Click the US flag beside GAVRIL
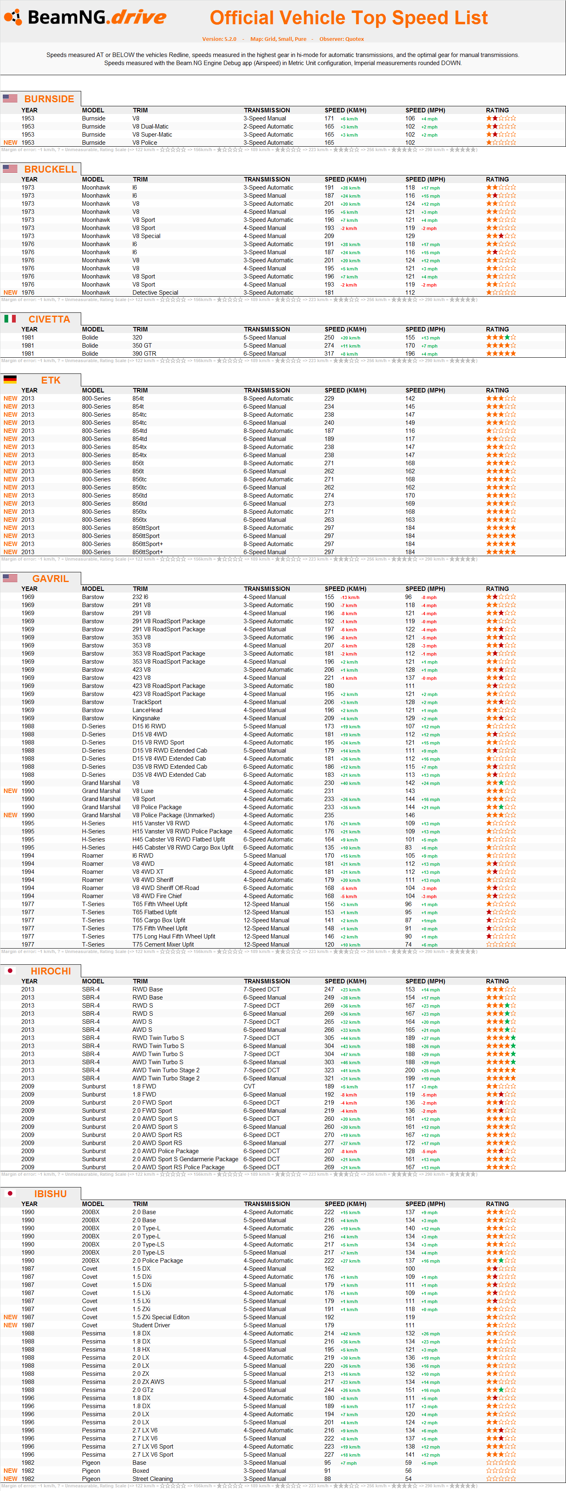Screen dimensions: 566x1491 pyautogui.click(x=10, y=578)
